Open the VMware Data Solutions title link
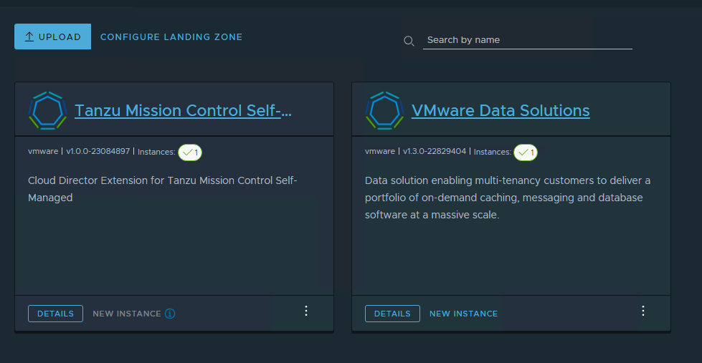Screen dimensions: 702x363 point(501,110)
